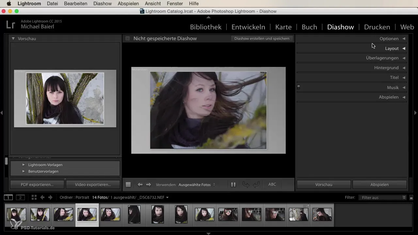Select main window display 1

click(x=8, y=197)
